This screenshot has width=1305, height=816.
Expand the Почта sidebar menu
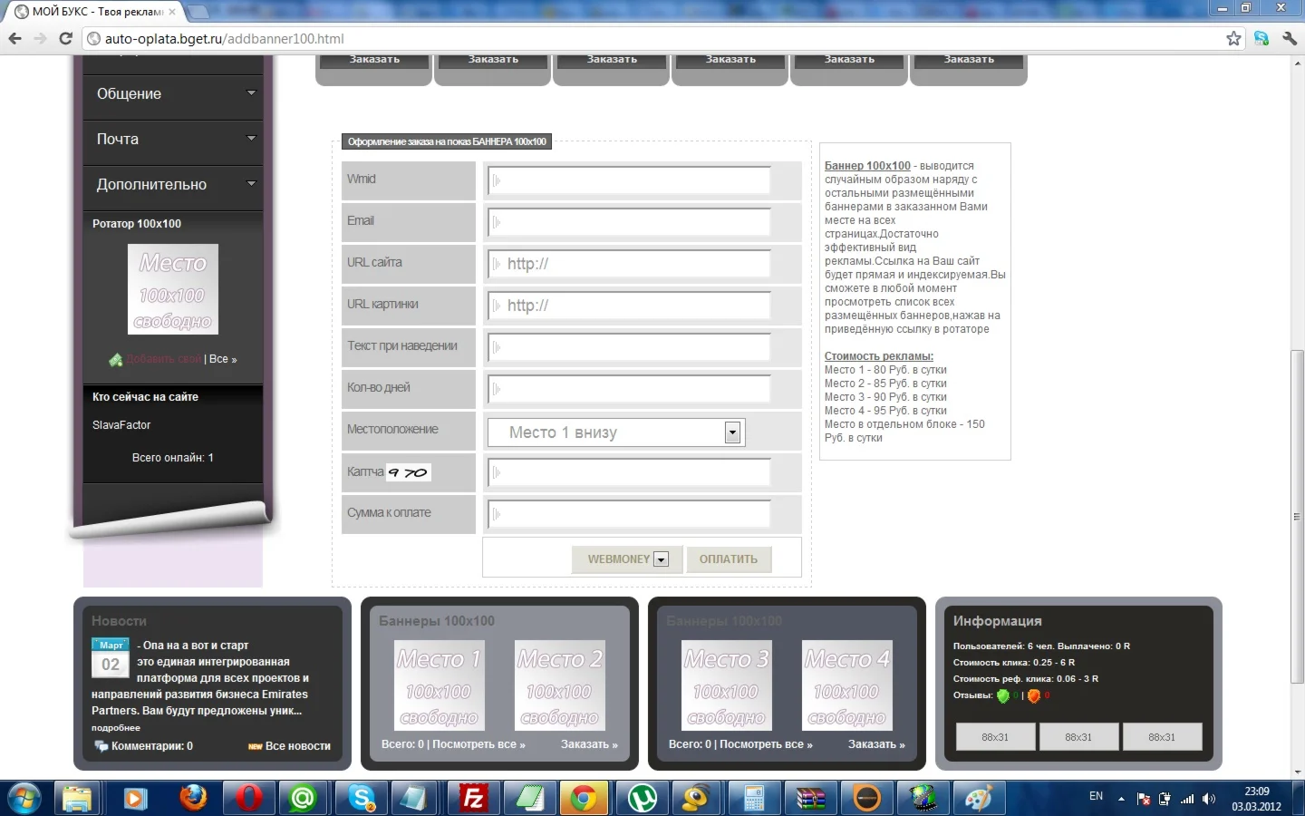(172, 140)
